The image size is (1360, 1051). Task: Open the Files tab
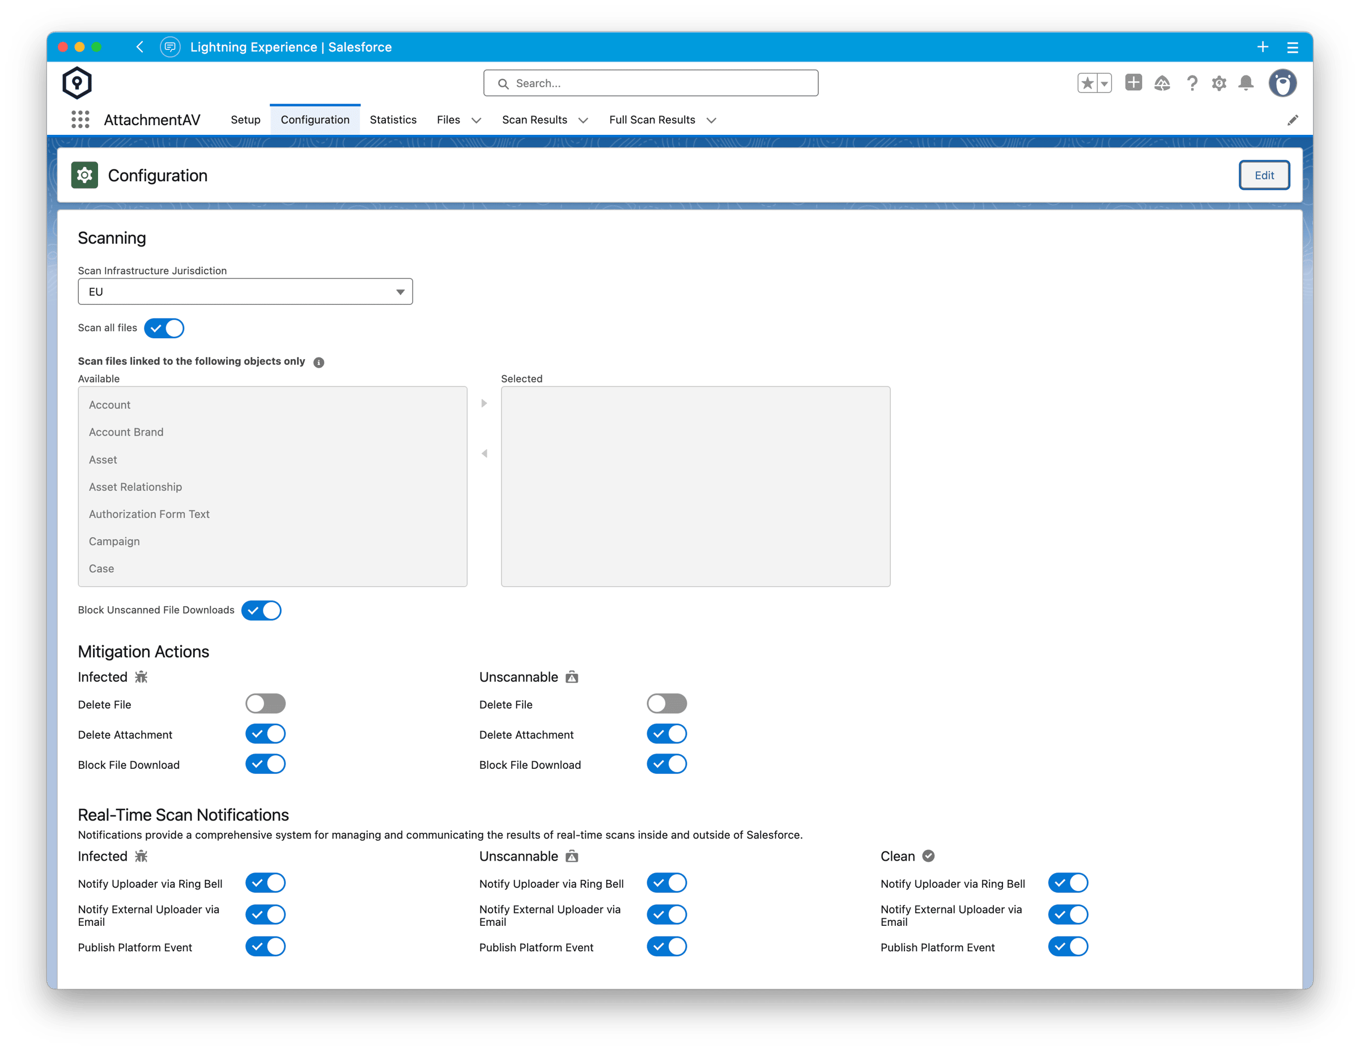(448, 120)
